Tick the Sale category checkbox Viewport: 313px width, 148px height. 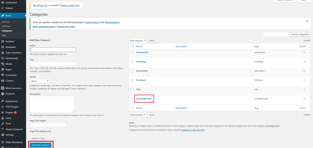pyautogui.click(x=132, y=89)
